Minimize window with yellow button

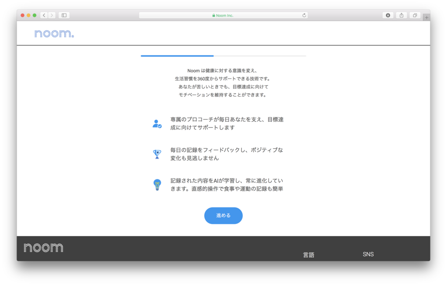(28, 15)
